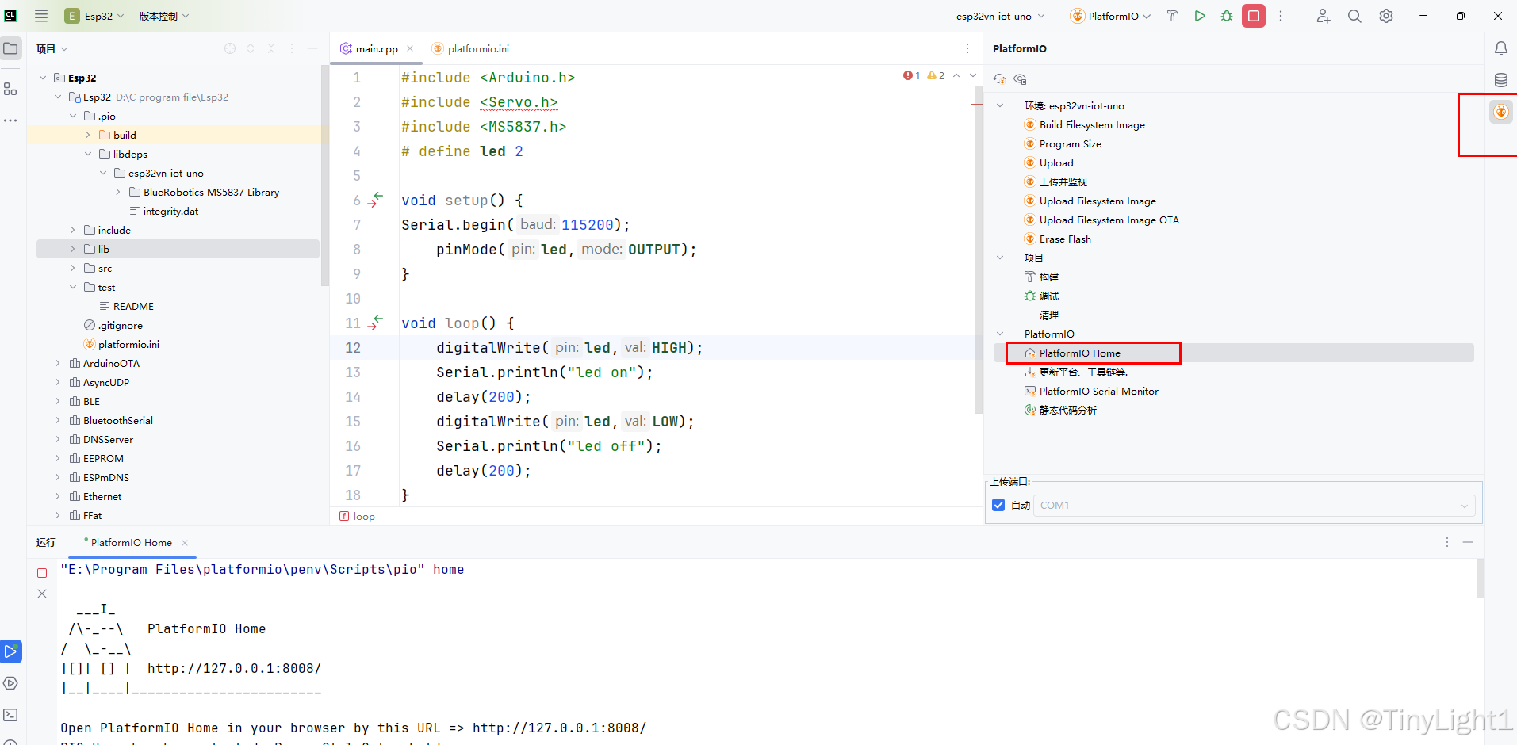Select the PlatformIO Home run tab
Screen dimensions: 1517x745
pos(131,542)
